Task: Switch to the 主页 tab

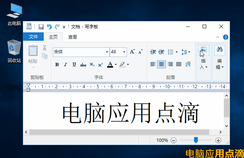Action: tap(53, 37)
